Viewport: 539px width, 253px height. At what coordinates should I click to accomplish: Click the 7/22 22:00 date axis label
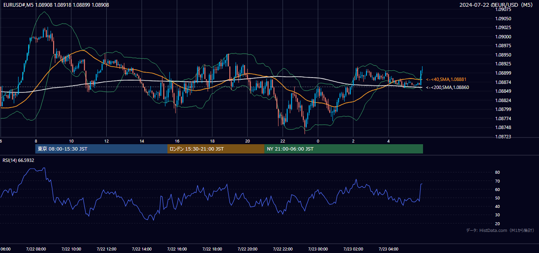pos(283,249)
